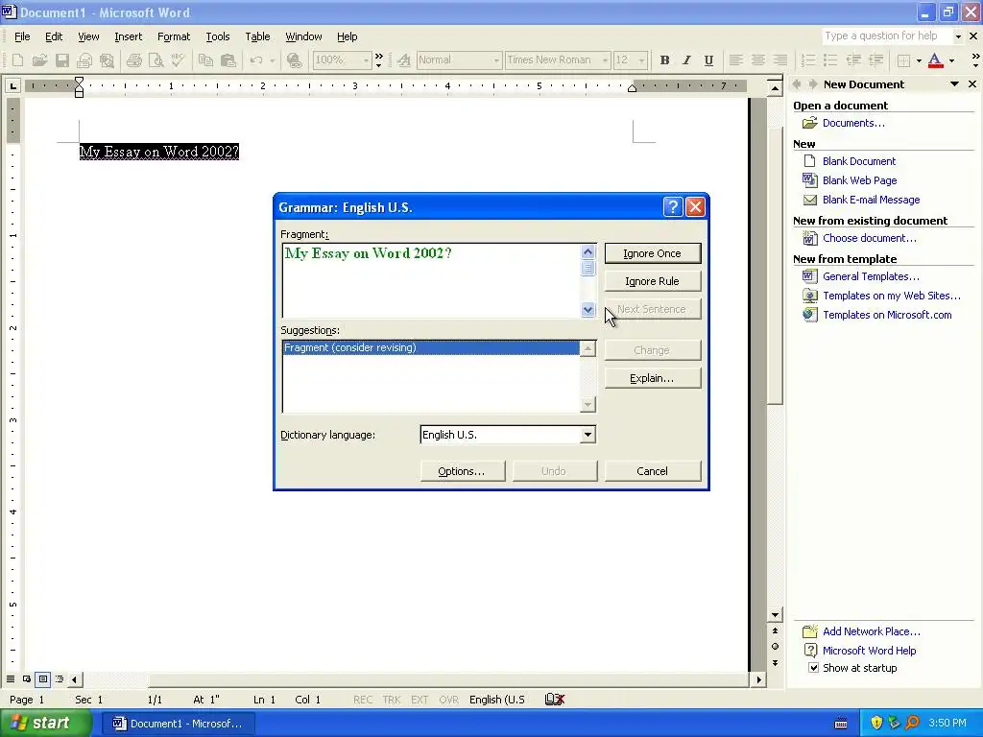Screen dimensions: 983x737
Task: Click the Styles and Formatting icon
Action: click(x=404, y=60)
